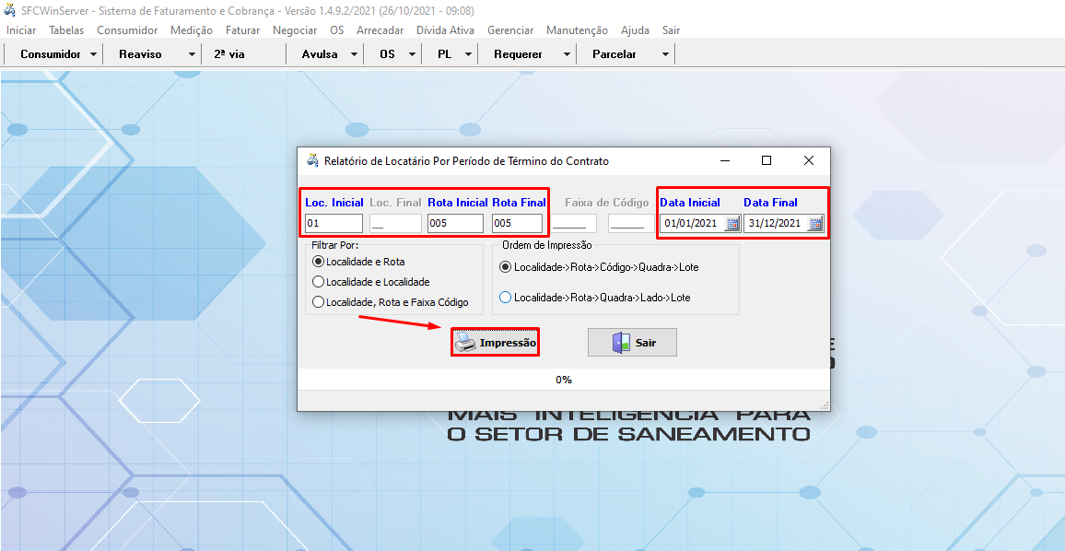Open the Dívida Ativa menu
The height and width of the screenshot is (551, 1065).
click(445, 30)
